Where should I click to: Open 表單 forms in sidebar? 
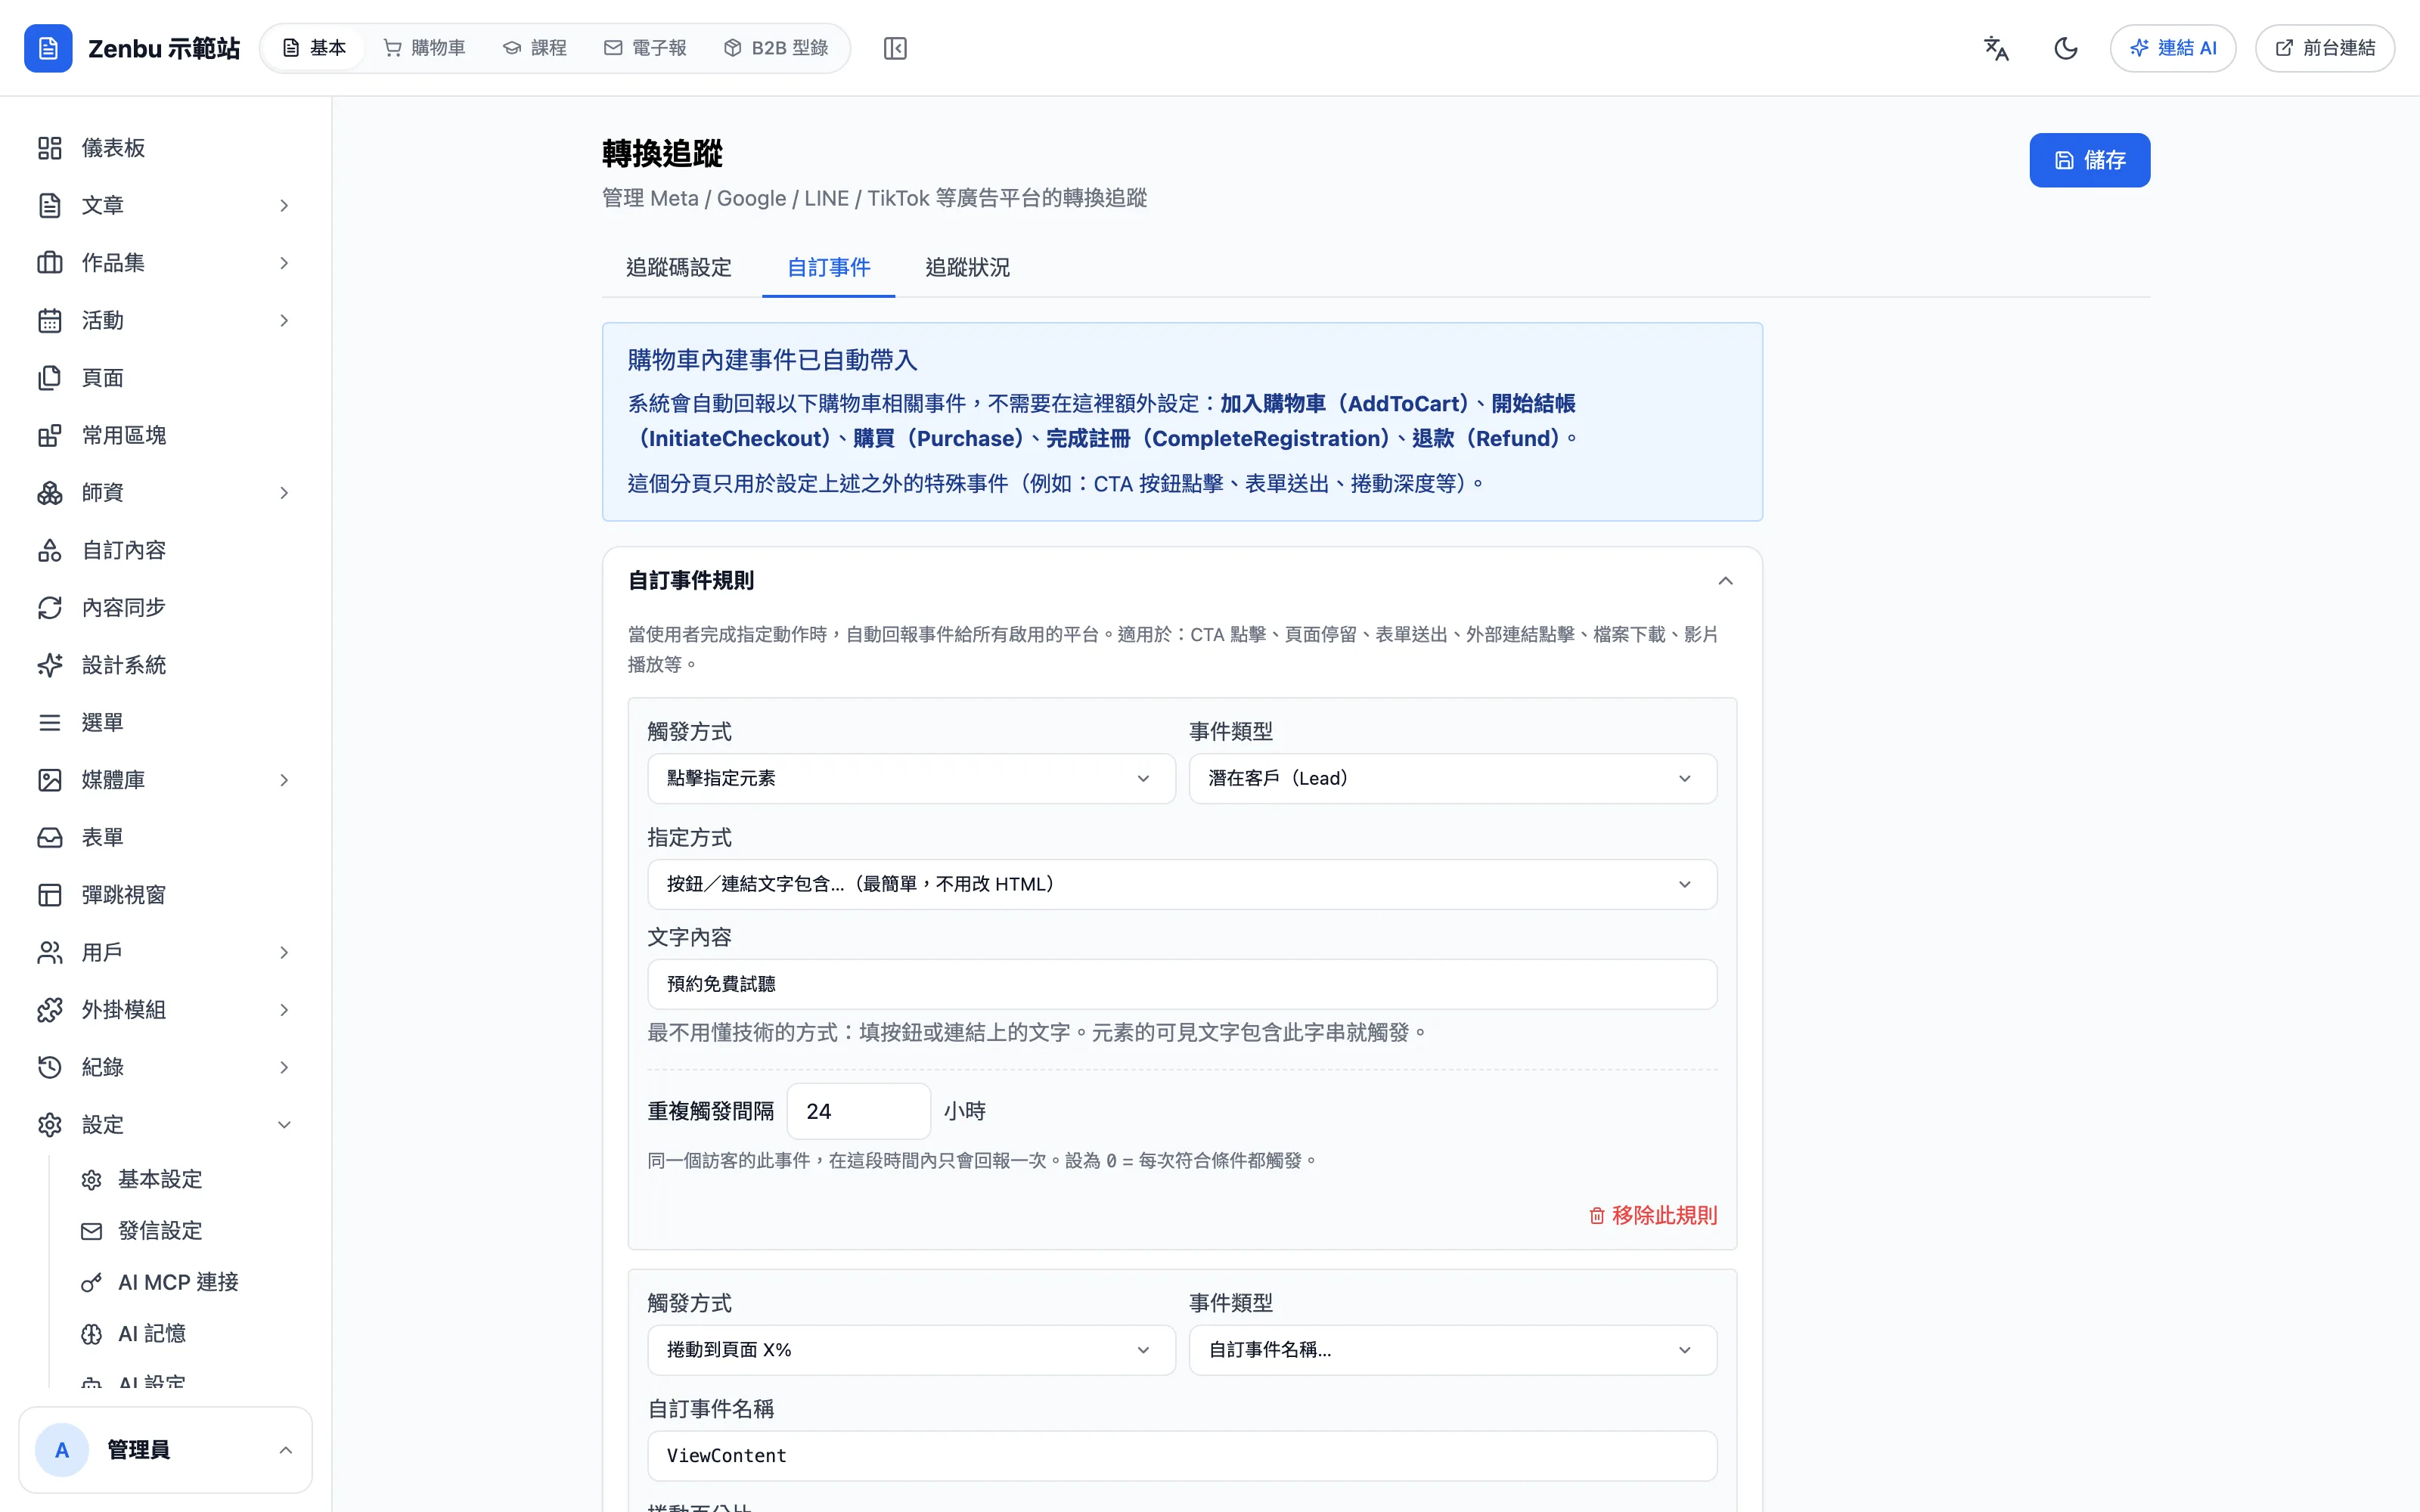pyautogui.click(x=166, y=838)
